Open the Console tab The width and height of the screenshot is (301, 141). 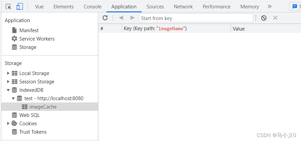pos(93,7)
